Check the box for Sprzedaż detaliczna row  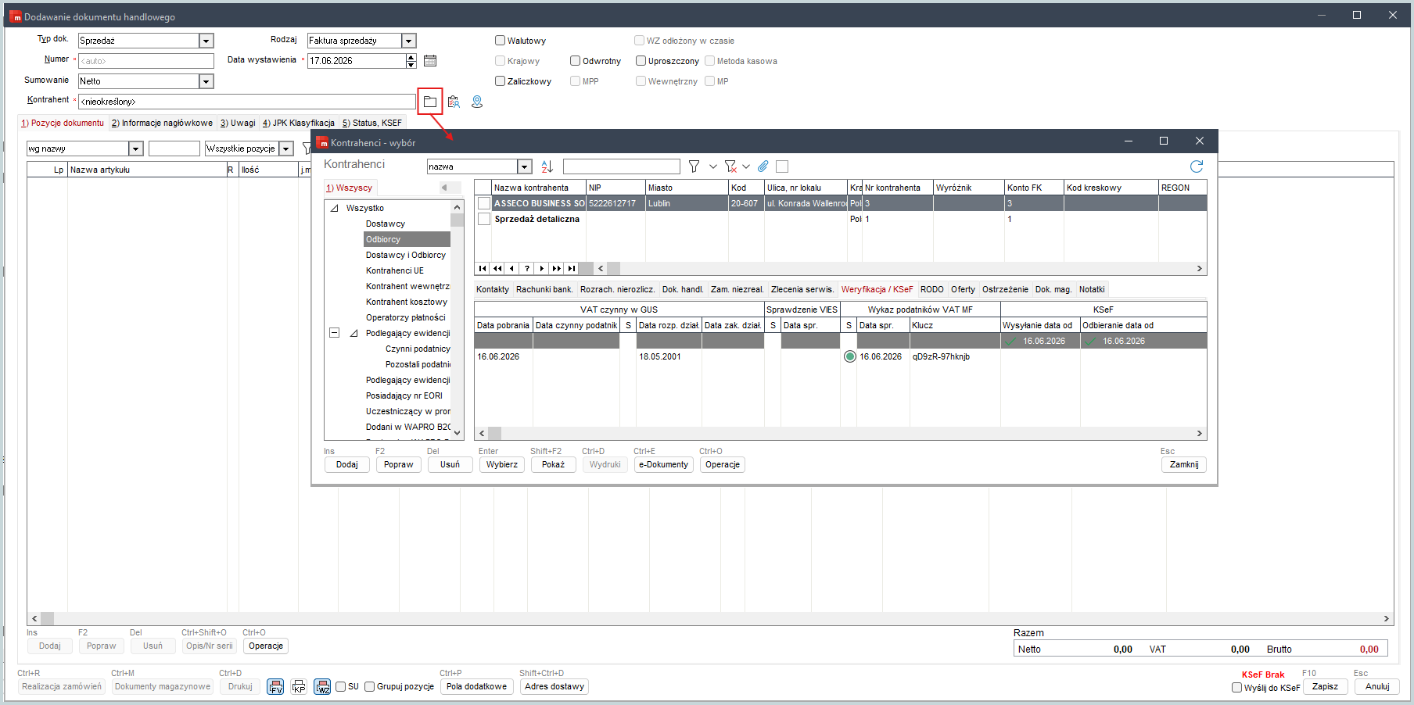[484, 219]
